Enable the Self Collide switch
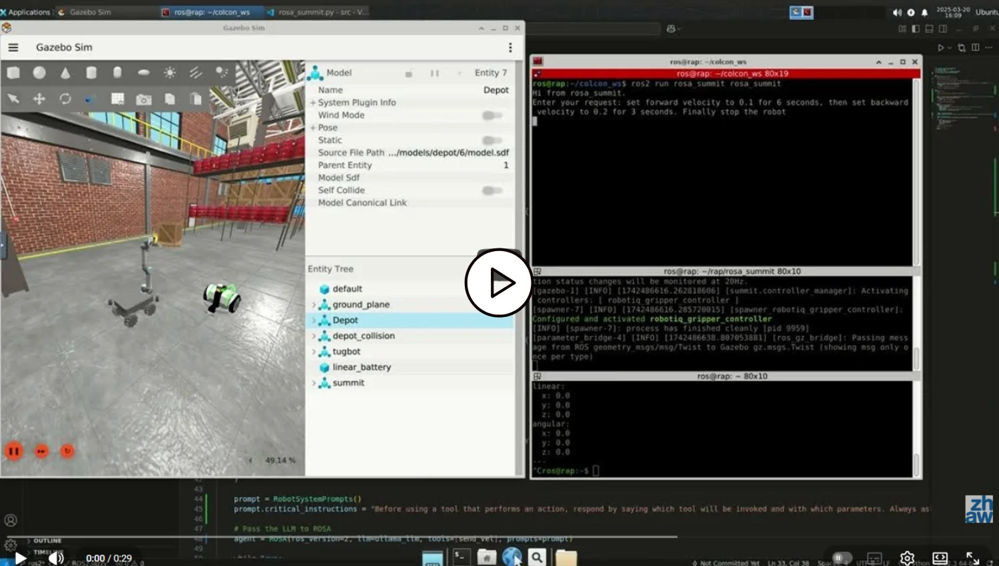 click(x=492, y=190)
